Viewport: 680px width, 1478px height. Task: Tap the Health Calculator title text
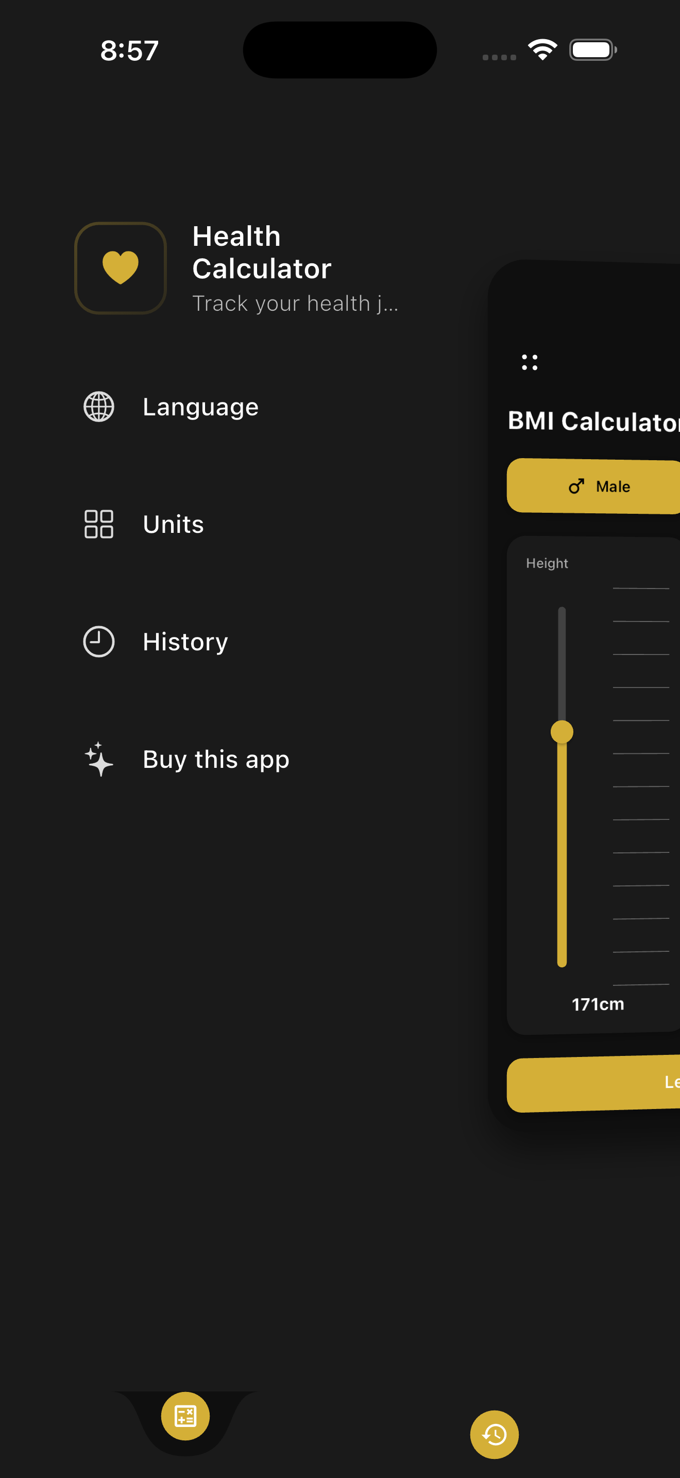[x=262, y=253]
